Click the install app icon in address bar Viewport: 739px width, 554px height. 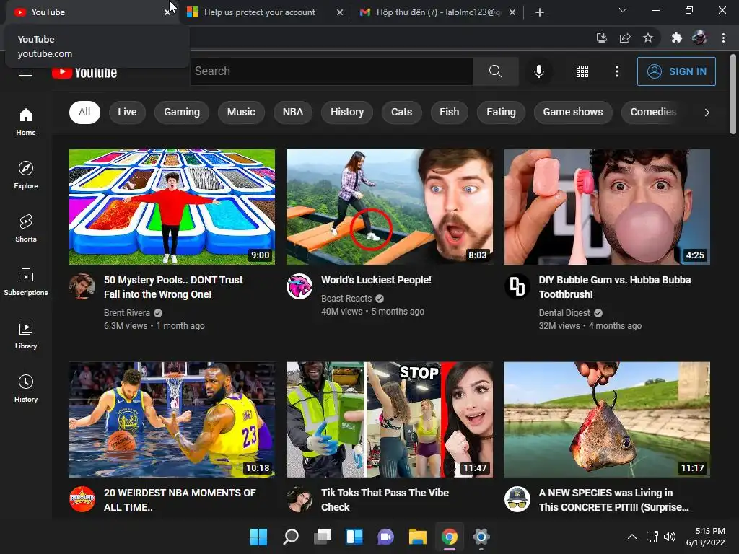602,38
